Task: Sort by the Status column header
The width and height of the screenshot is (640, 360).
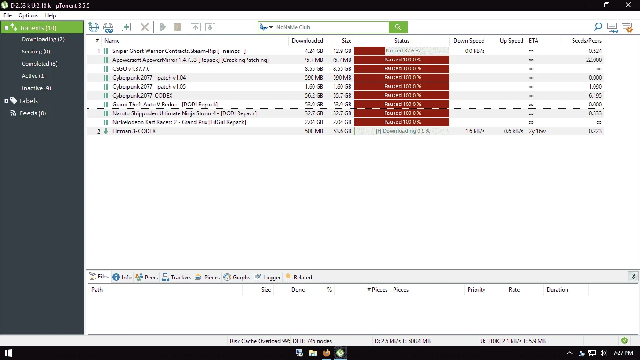Action: (x=402, y=41)
